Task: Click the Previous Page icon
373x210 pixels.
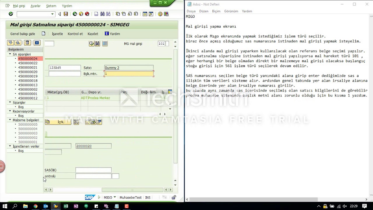Action: [124, 14]
